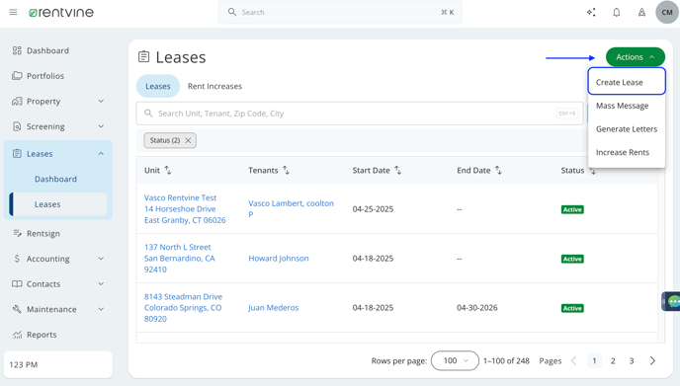Click the AI sparkle icon in header
Screen dimensions: 680x386
coord(591,12)
